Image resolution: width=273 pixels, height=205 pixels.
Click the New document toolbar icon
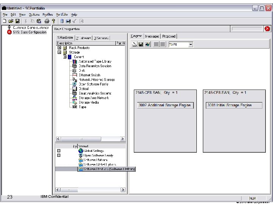4,21
